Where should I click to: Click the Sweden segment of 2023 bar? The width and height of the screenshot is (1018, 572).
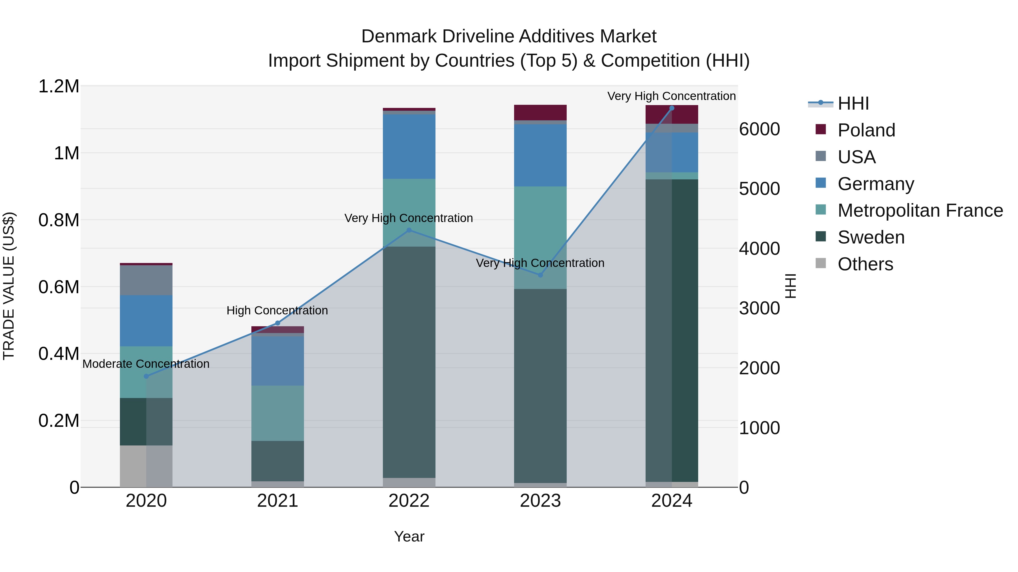click(540, 386)
